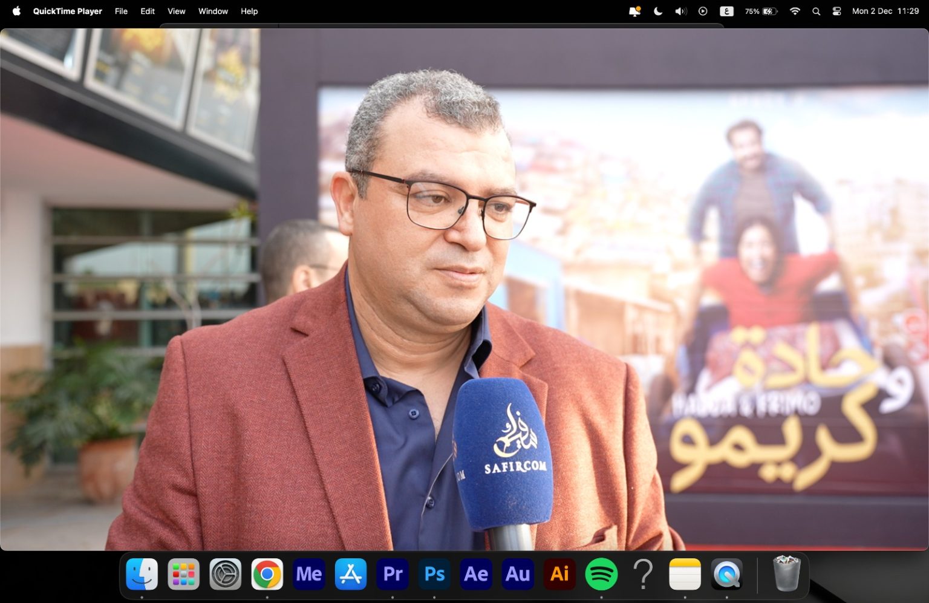This screenshot has height=603, width=929.
Task: Click the question mark dock icon
Action: tap(643, 573)
